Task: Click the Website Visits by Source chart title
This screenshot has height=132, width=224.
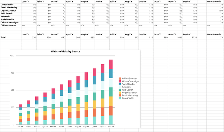Action: pos(65,51)
